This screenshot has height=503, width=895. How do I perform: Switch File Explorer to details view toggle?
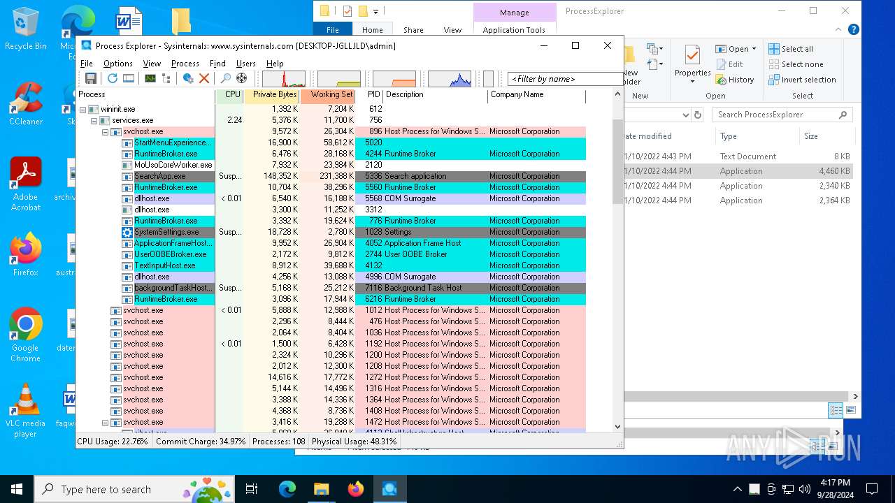click(x=836, y=410)
